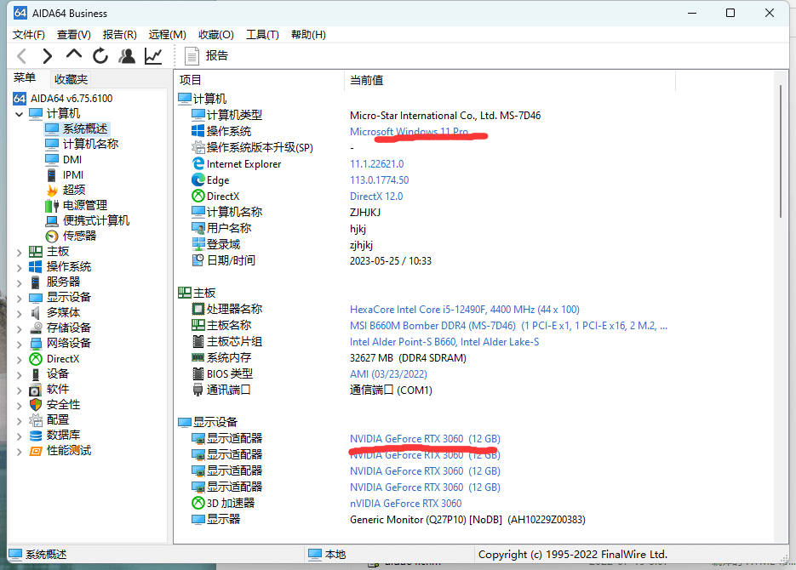The width and height of the screenshot is (796, 570).
Task: Select 传感器 sensor item in tree
Action: (x=79, y=236)
